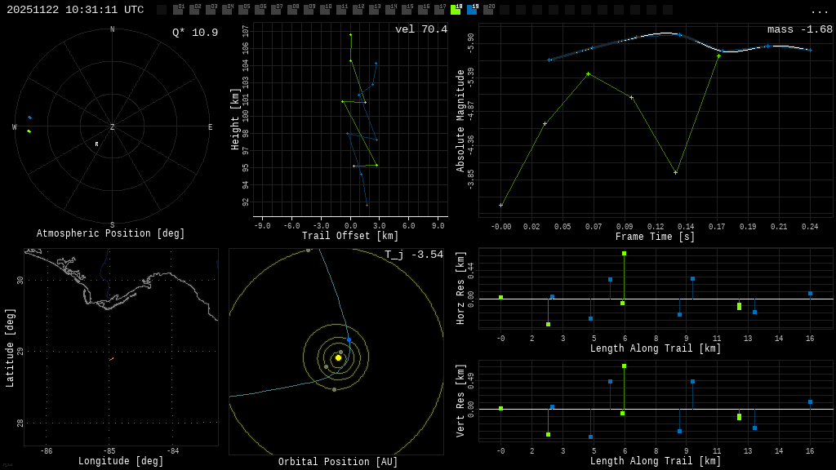
Task: Click the yellow Sun marker in the orbital plot
Action: [x=338, y=357]
